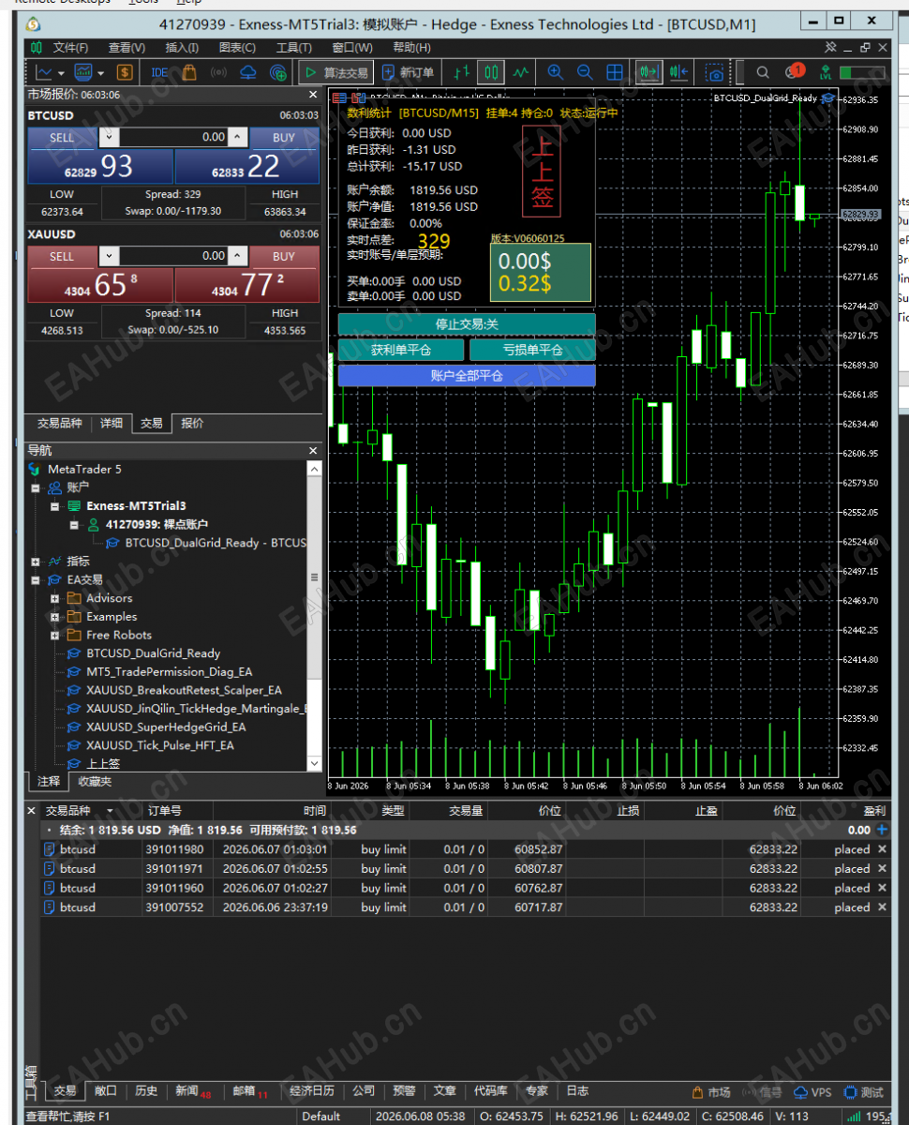Open the trading signals icon

click(218, 72)
